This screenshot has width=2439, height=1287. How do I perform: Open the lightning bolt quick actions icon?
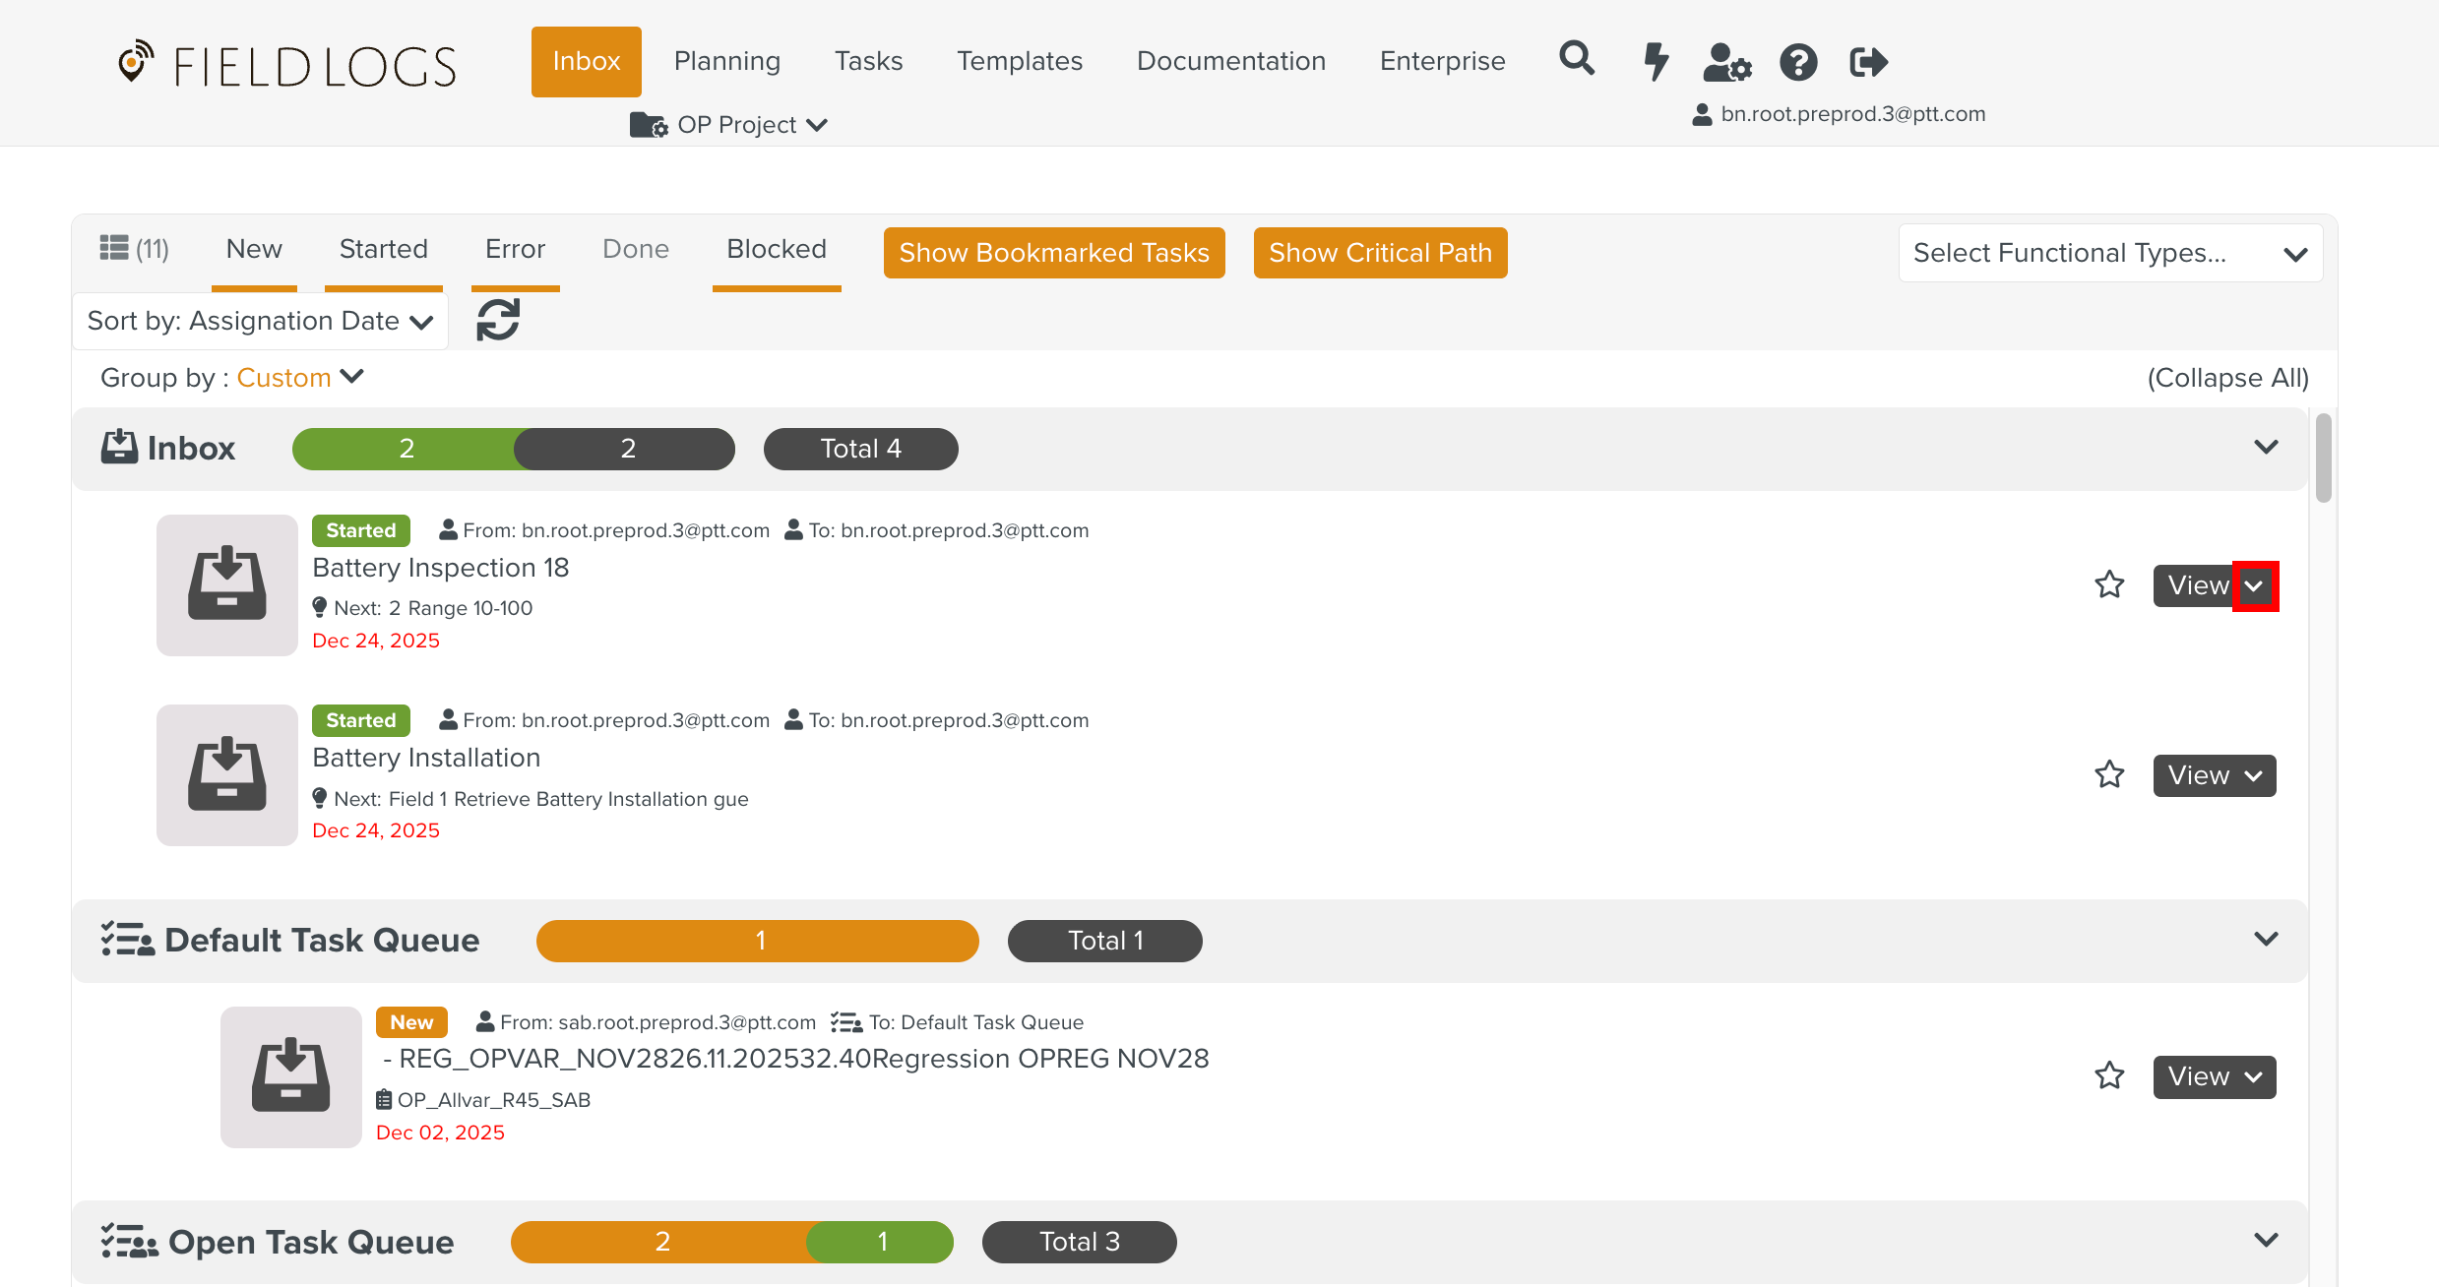(x=1657, y=61)
